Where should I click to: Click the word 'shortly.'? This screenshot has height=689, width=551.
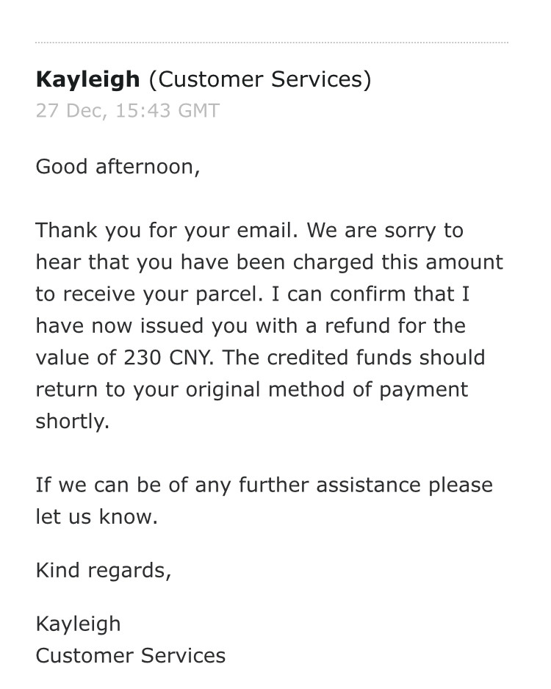73,422
